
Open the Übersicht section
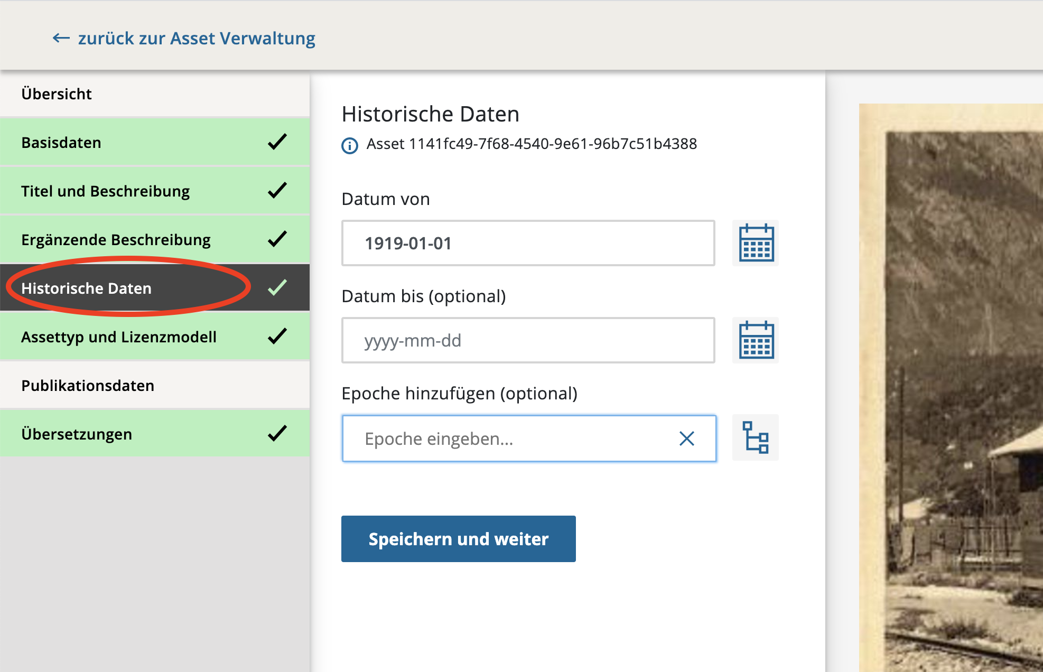(x=155, y=94)
